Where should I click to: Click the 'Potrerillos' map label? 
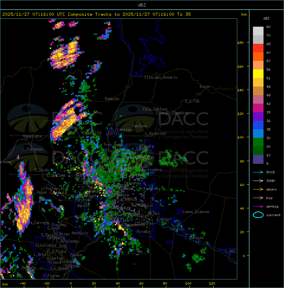(57, 189)
